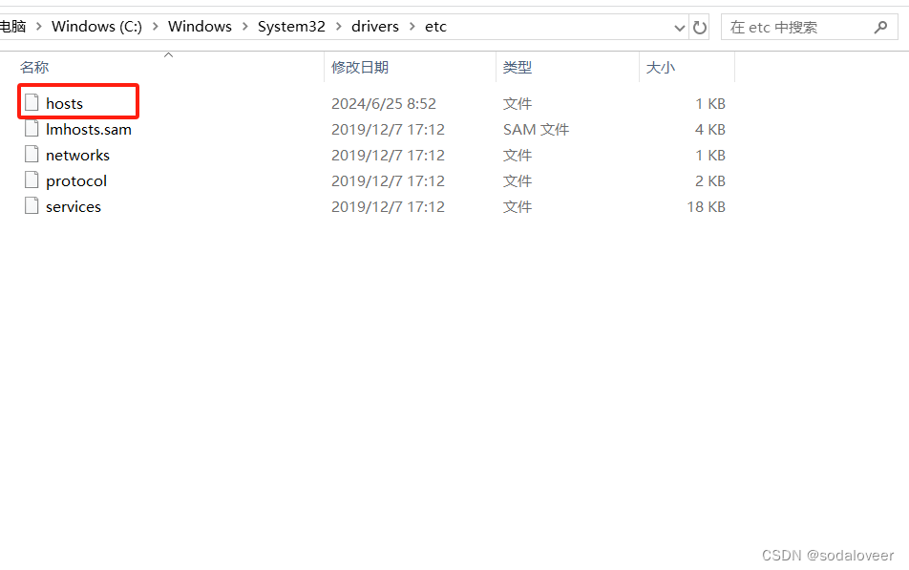Click the services file icon
Image resolution: width=909 pixels, height=570 pixels.
point(32,206)
